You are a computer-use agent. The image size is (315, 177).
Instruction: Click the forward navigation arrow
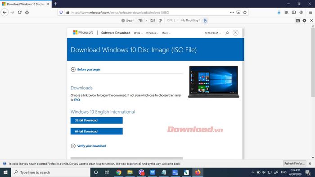click(x=13, y=13)
